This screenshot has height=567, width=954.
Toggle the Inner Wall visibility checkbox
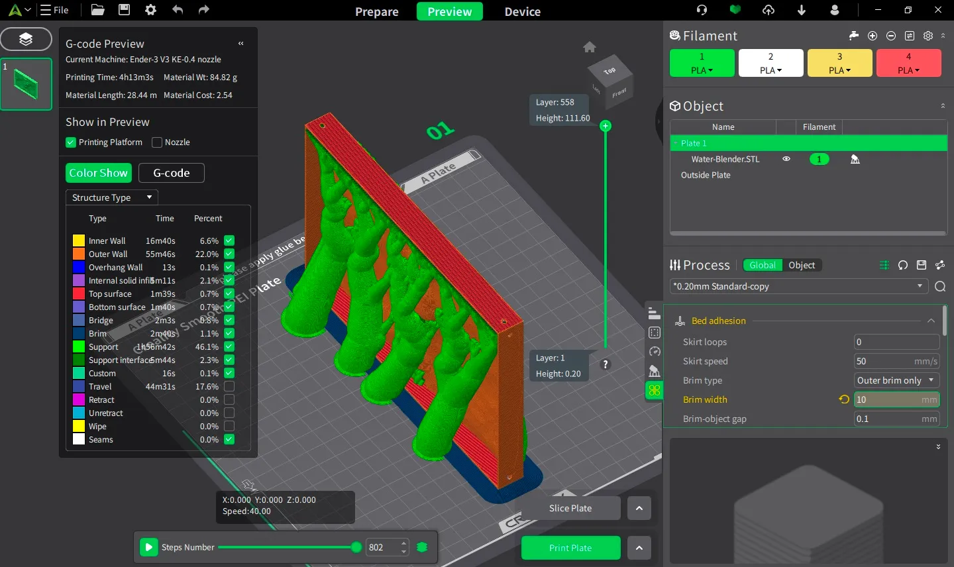[x=229, y=240]
